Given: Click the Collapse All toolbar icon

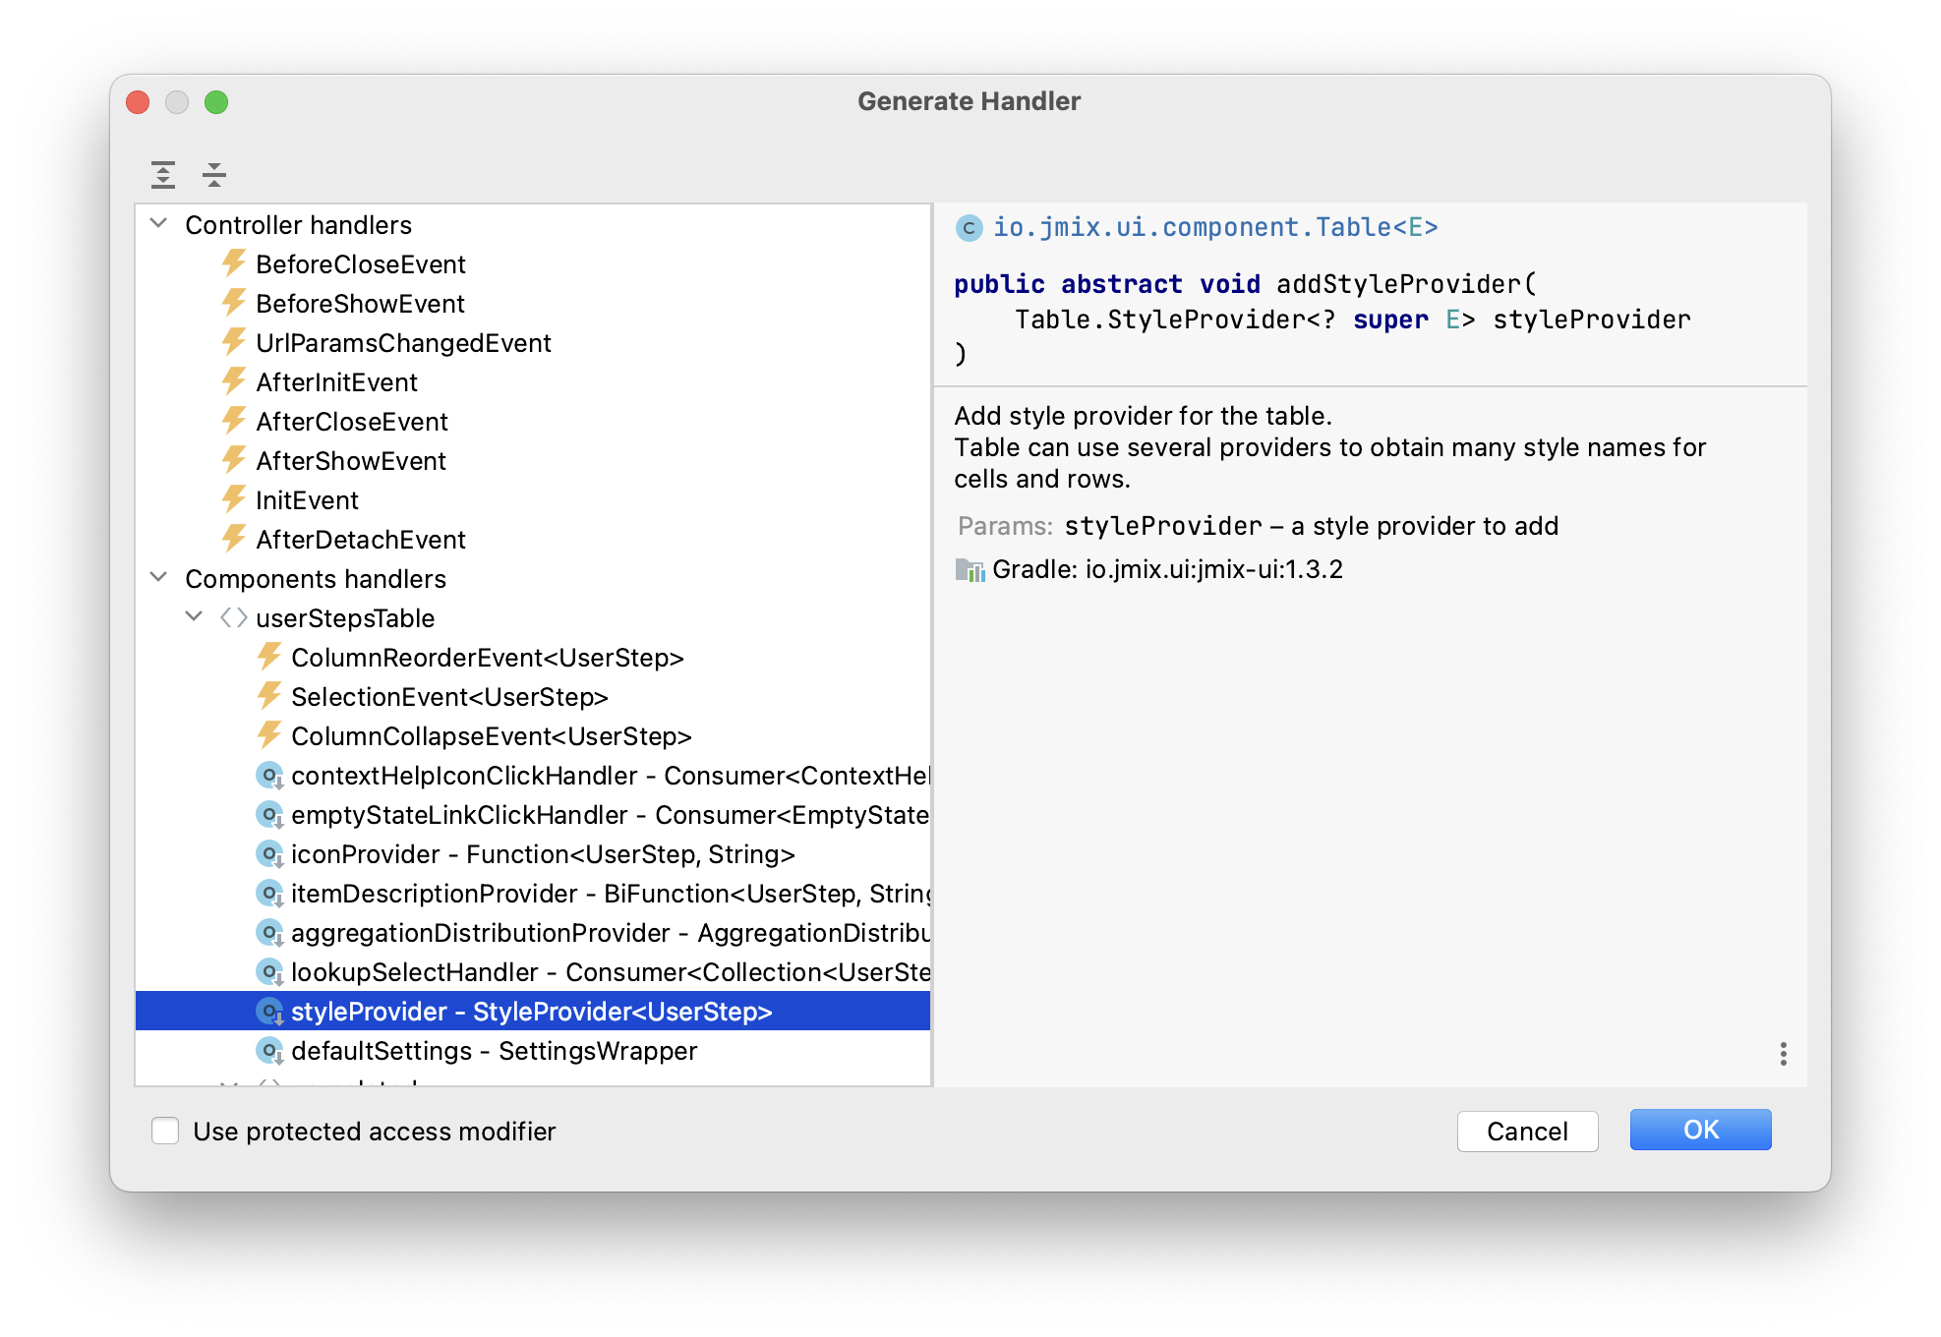Looking at the screenshot, I should [214, 175].
